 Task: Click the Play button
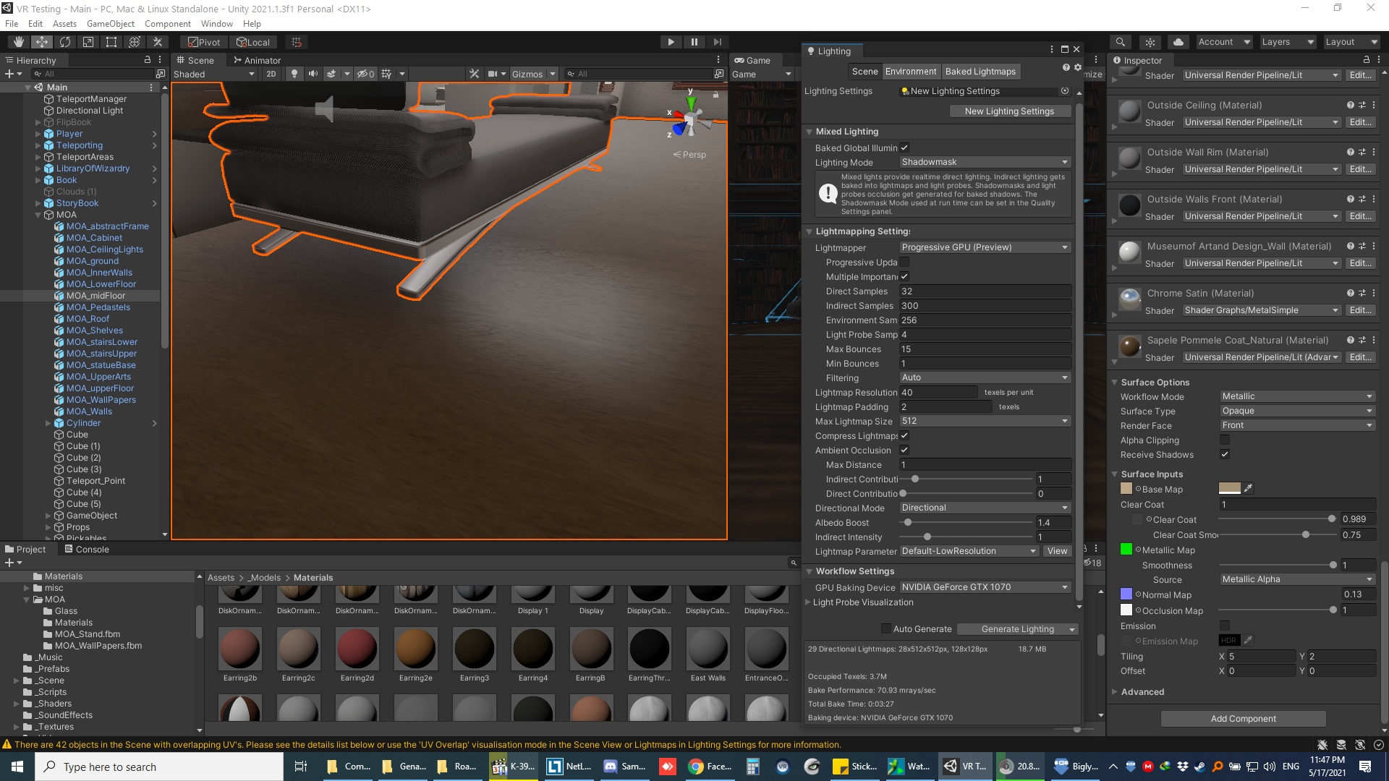click(x=671, y=42)
